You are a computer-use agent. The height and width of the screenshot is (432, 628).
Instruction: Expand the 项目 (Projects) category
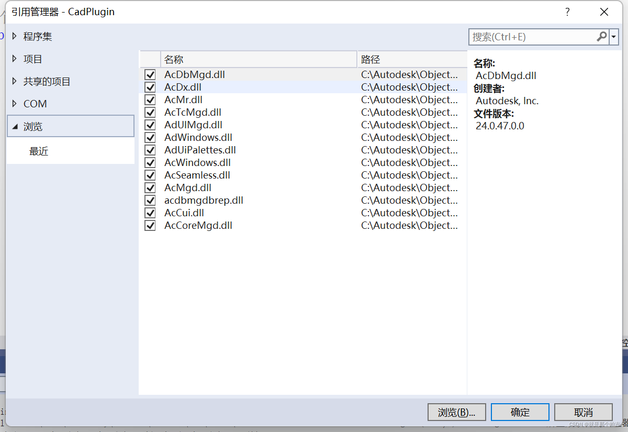pyautogui.click(x=14, y=59)
